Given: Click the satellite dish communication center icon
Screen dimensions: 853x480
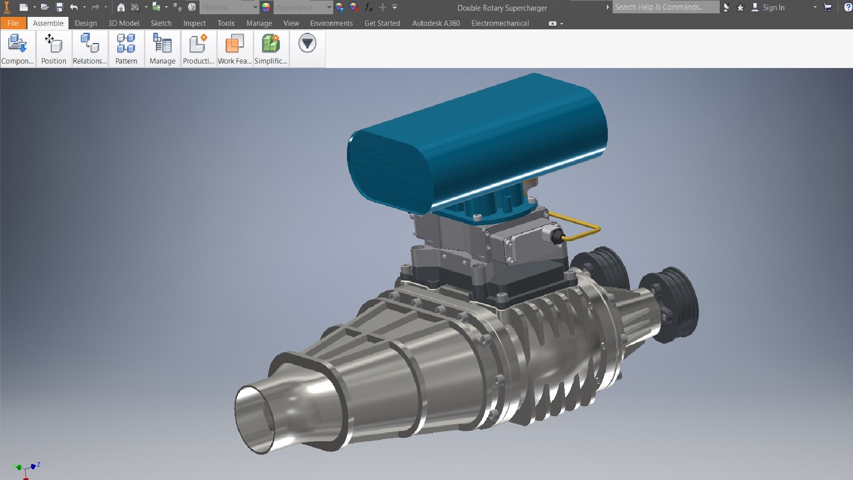Looking at the screenshot, I should pyautogui.click(x=726, y=7).
